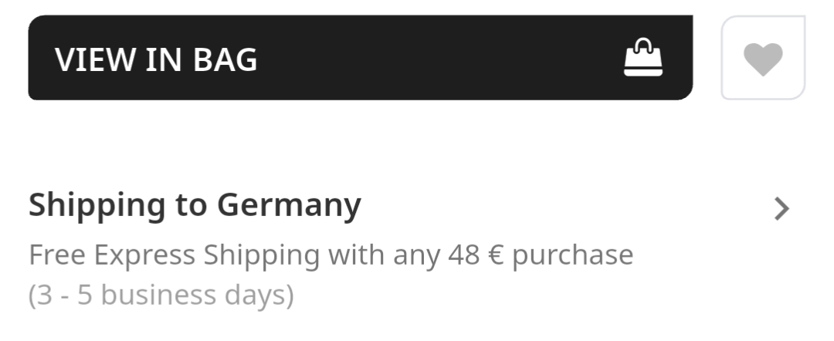Go to bag via the black button

tap(360, 59)
